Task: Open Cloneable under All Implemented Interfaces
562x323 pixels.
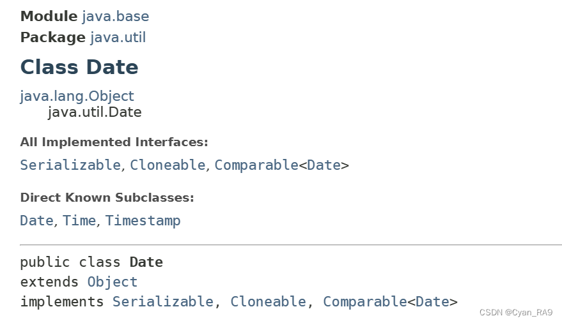Action: tap(168, 165)
